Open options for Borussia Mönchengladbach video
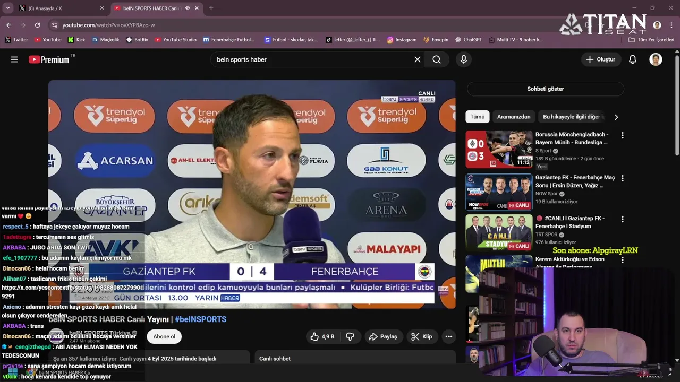680x382 pixels. pos(623,135)
